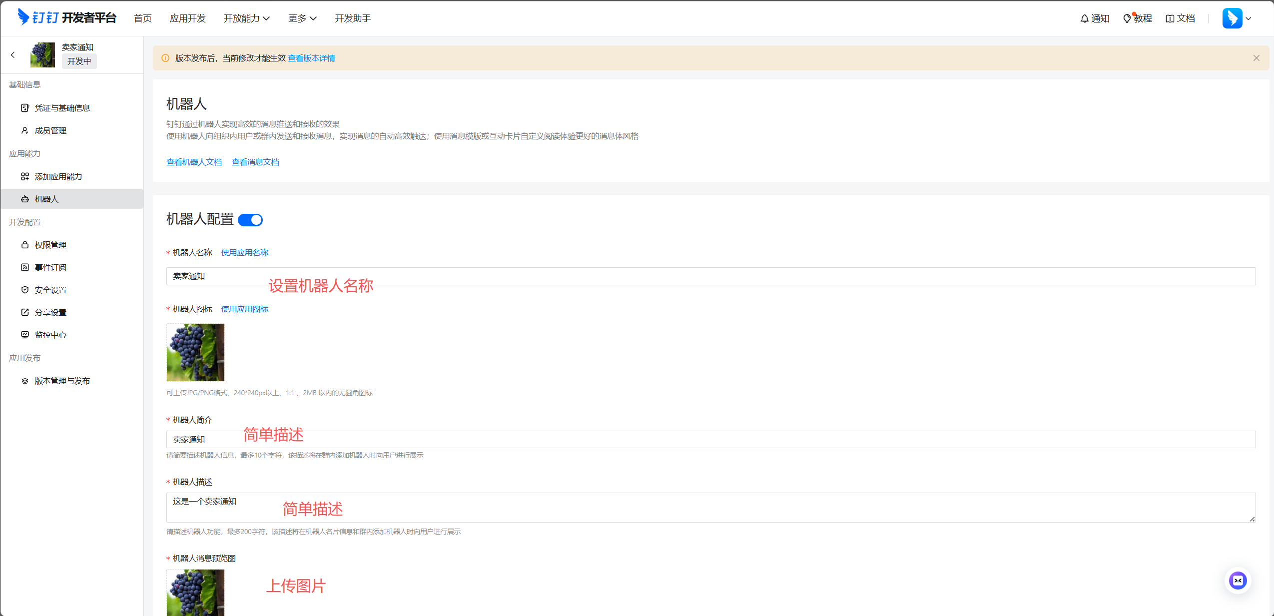This screenshot has height=616, width=1274.
Task: Open the documentation book icon
Action: coord(1170,18)
